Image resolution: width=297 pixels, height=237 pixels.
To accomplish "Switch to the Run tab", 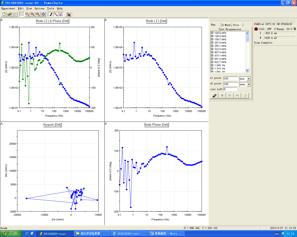I will pos(215,25).
